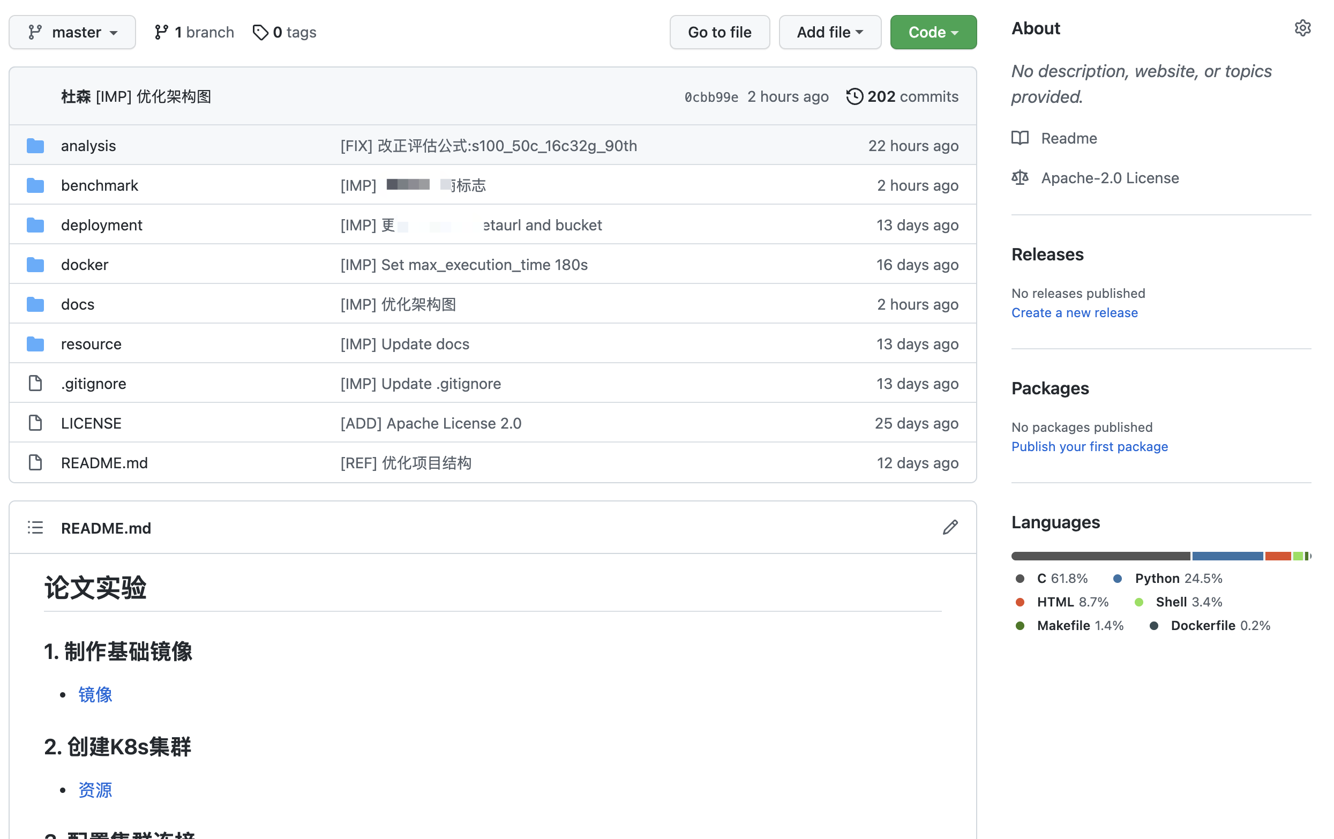This screenshot has height=839, width=1334.
Task: Click Publish your first package link
Action: pos(1089,447)
